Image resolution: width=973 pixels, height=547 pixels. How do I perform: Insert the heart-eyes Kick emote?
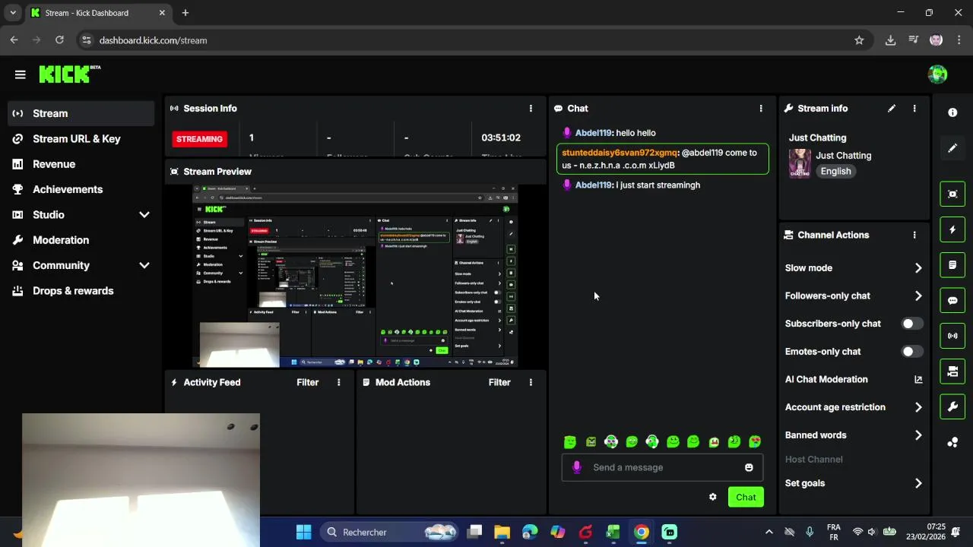coord(755,441)
